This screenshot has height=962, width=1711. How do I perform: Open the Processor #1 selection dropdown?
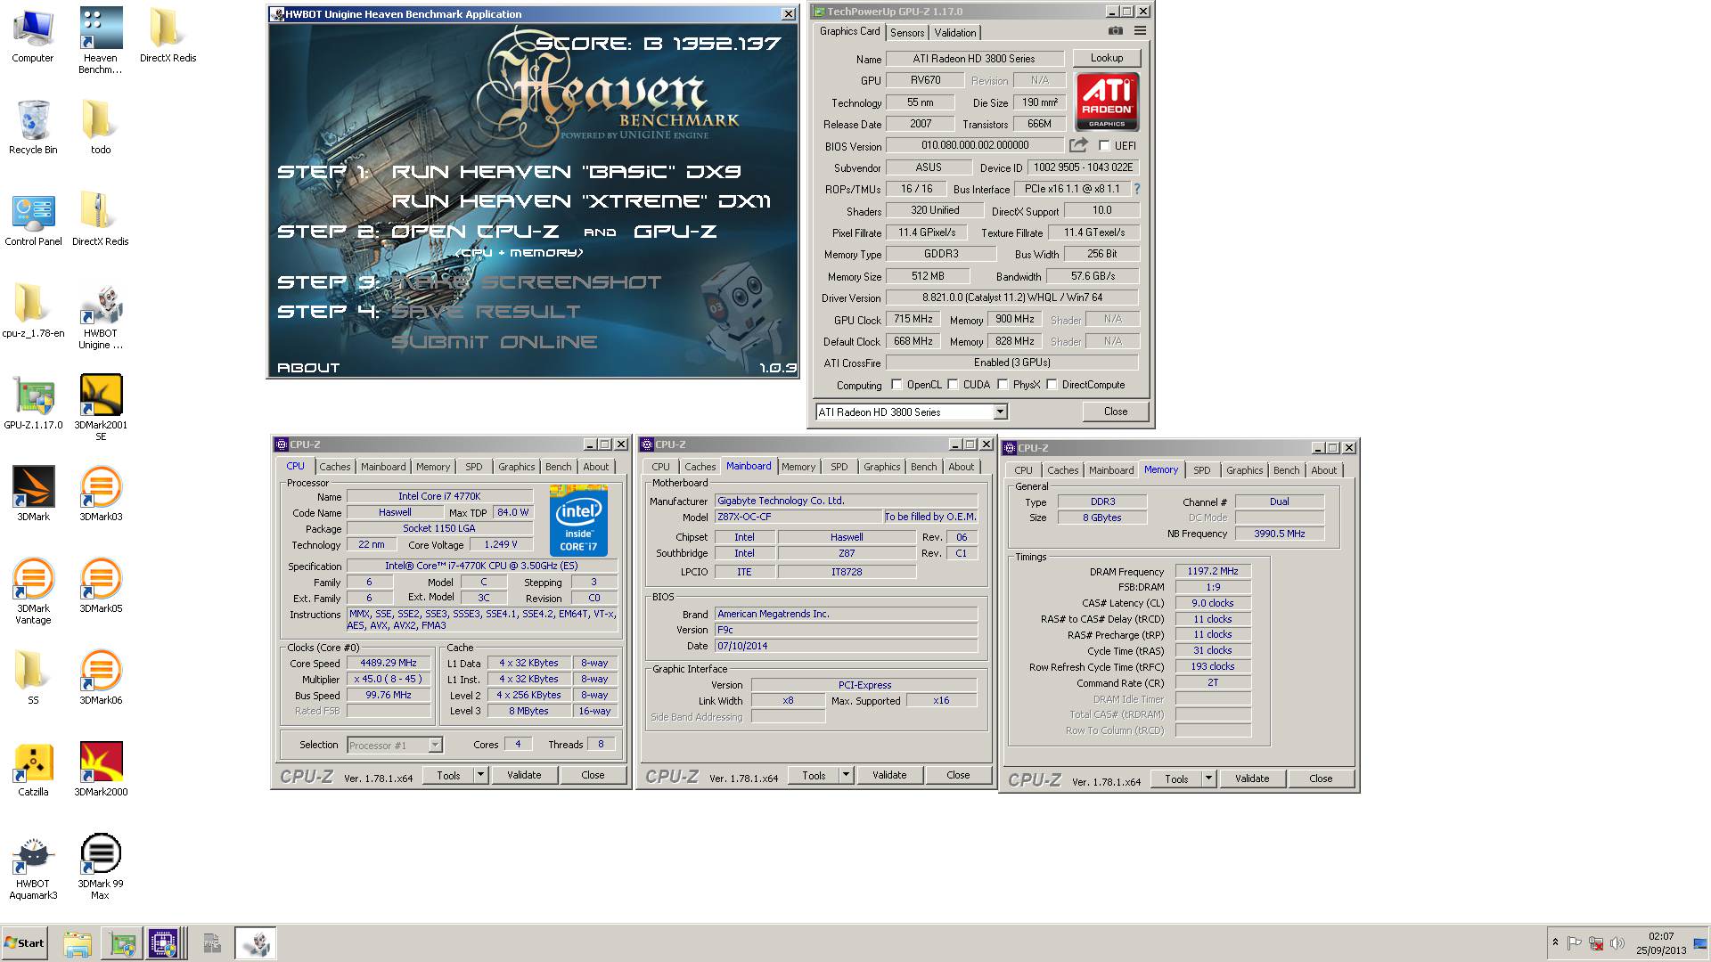click(x=435, y=746)
